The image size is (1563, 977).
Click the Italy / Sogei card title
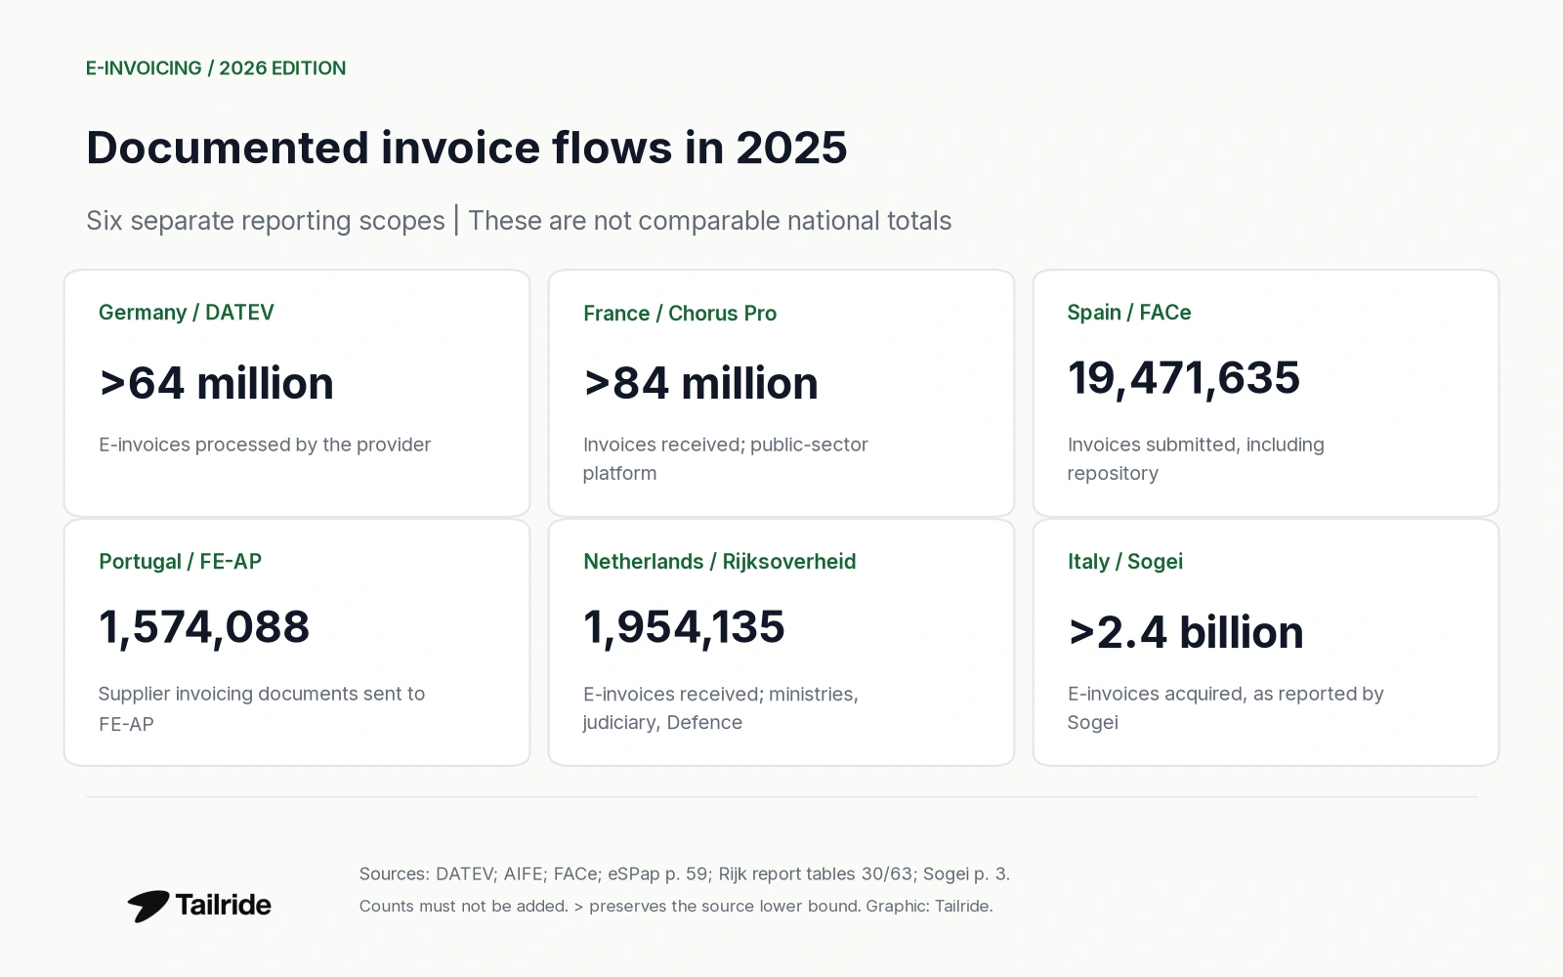click(1125, 562)
